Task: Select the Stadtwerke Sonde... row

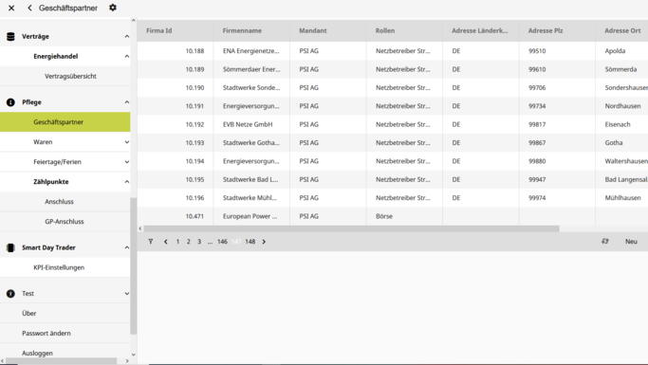Action: pyautogui.click(x=393, y=87)
